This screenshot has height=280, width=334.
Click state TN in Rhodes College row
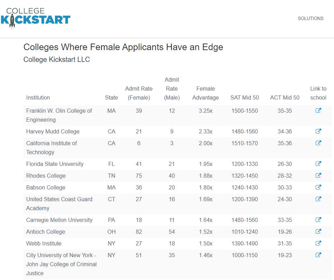112,176
